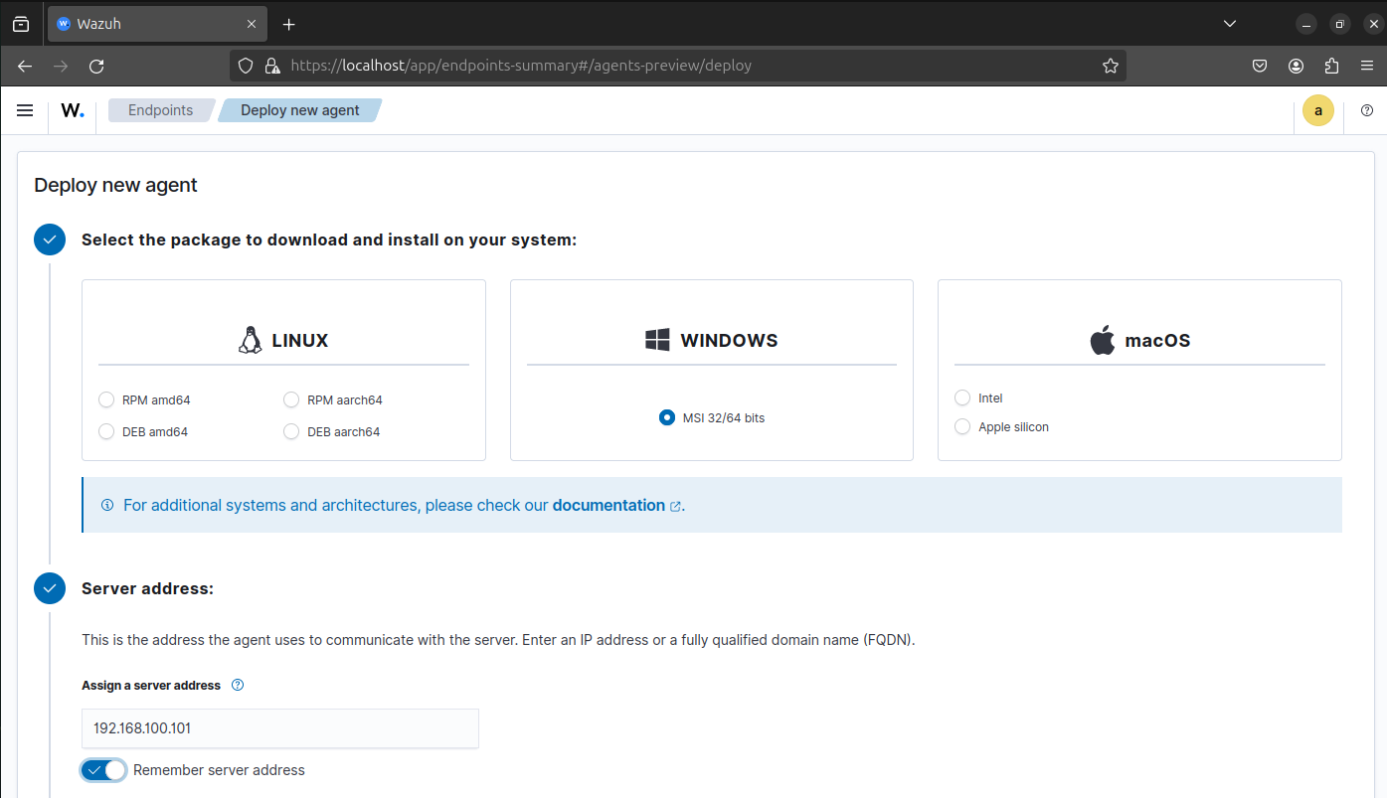This screenshot has height=798, width=1387.
Task: Click the server address input field
Action: coord(280,728)
